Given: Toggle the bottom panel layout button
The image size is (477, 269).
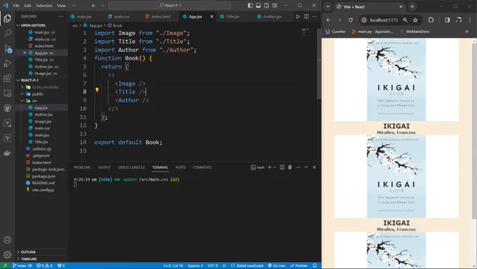Looking at the screenshot, I should (x=258, y=6).
